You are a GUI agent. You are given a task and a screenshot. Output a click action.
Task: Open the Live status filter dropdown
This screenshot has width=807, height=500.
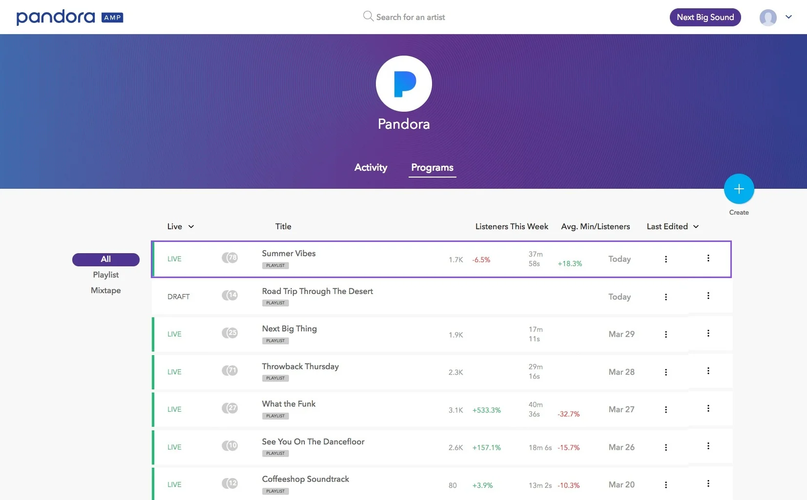[x=181, y=226]
